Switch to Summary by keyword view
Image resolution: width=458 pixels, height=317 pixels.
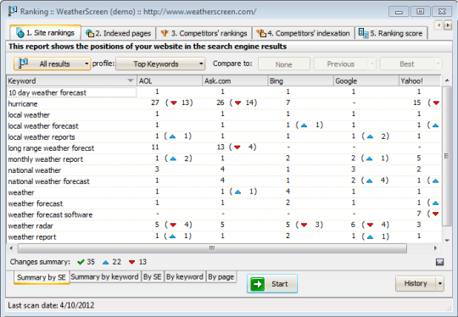point(104,276)
